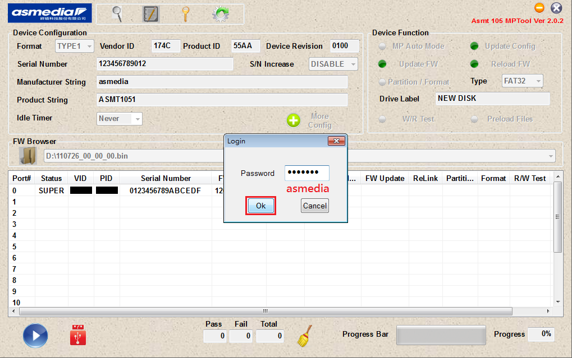The width and height of the screenshot is (572, 358).
Task: Click the key login icon
Action: pyautogui.click(x=185, y=14)
